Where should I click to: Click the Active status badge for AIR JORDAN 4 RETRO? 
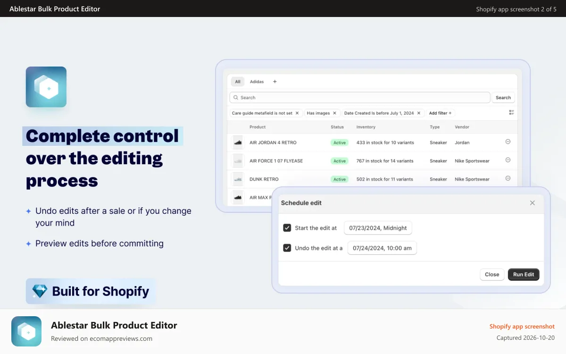340,143
